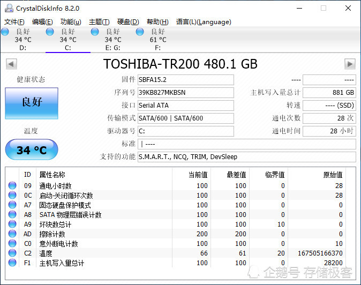Click the power on count 28 次 field
The width and height of the screenshot is (361, 285).
click(x=329, y=118)
